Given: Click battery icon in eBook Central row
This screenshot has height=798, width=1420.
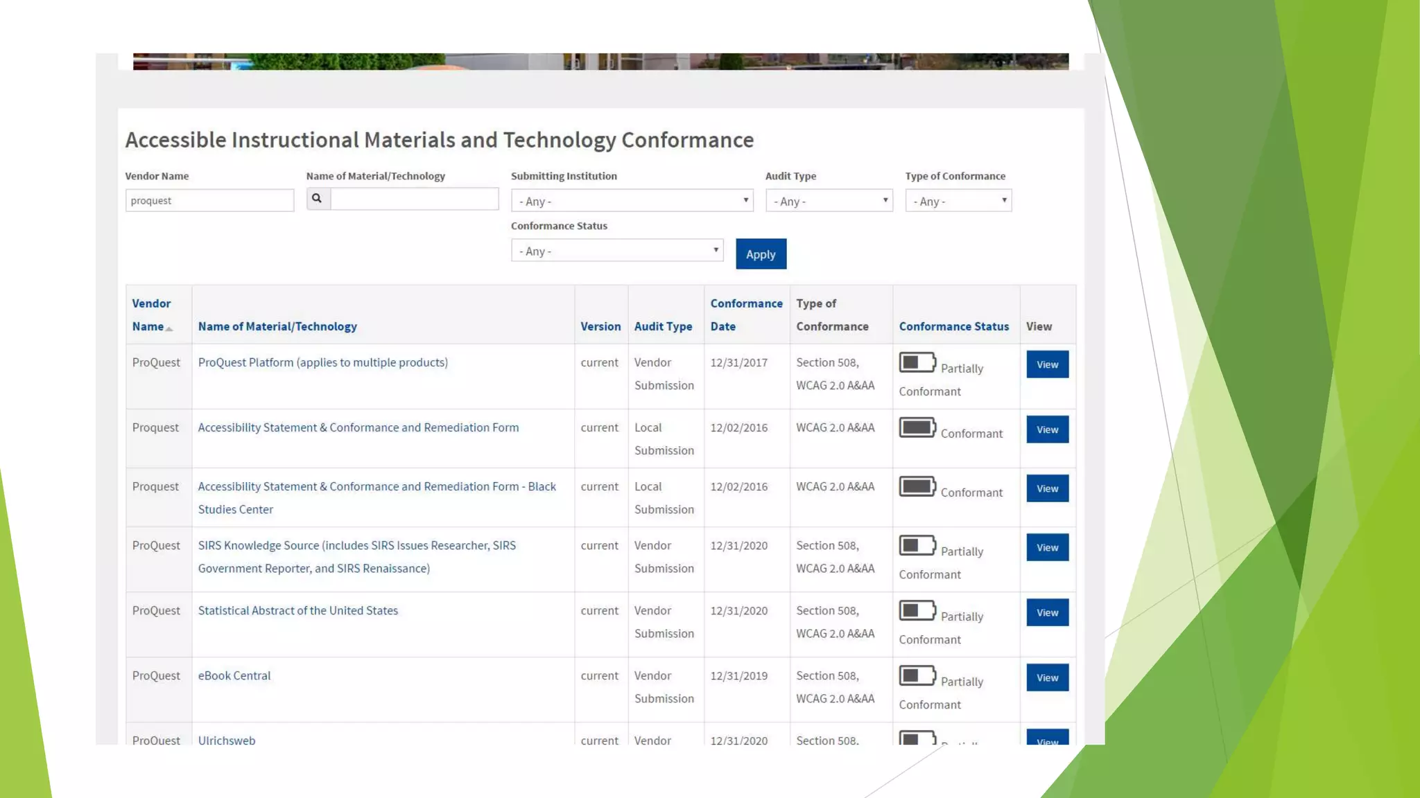Looking at the screenshot, I should 917,675.
